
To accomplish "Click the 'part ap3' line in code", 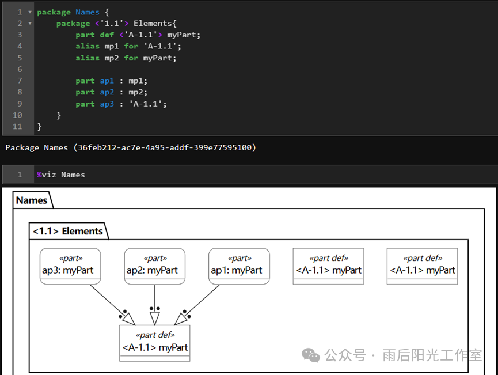I will click(x=121, y=104).
